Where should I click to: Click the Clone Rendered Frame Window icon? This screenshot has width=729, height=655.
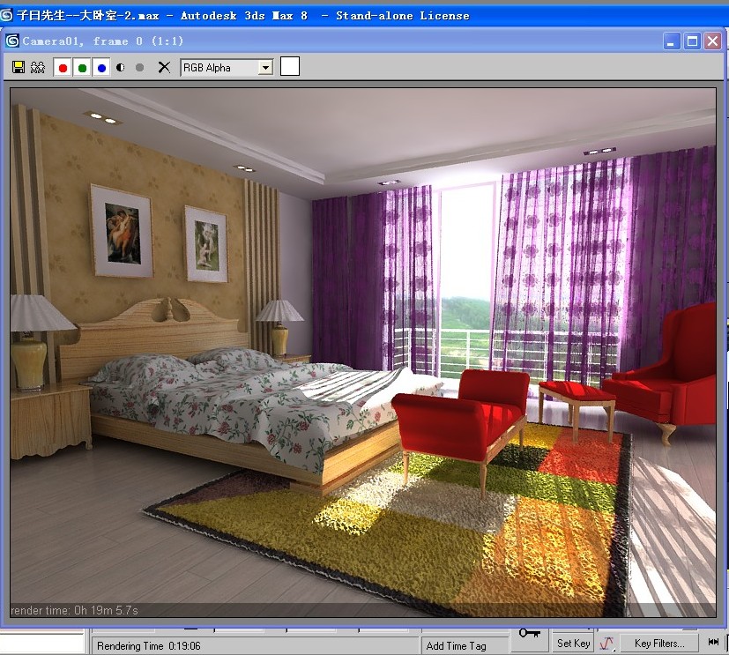(x=37, y=67)
